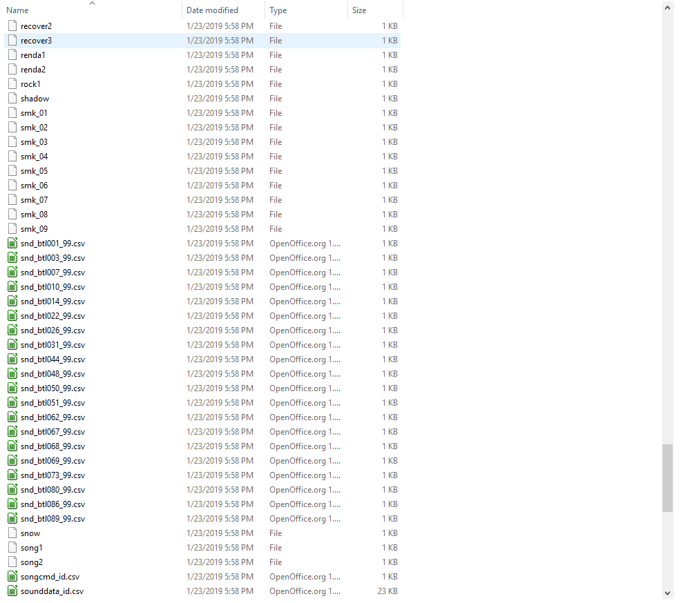This screenshot has height=603, width=681.
Task: Click the file icon of recover2
Action: coord(12,26)
